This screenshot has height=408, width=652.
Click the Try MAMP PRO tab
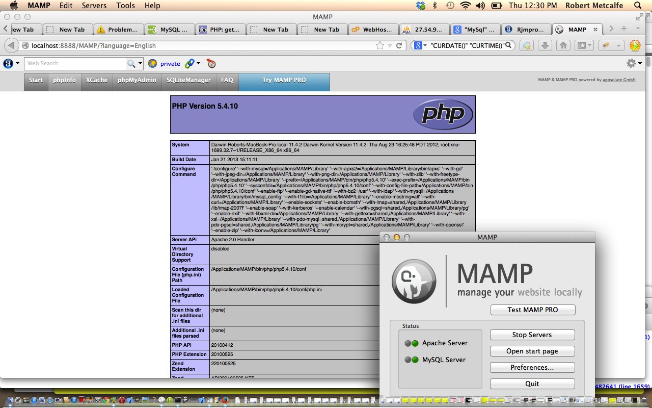284,82
